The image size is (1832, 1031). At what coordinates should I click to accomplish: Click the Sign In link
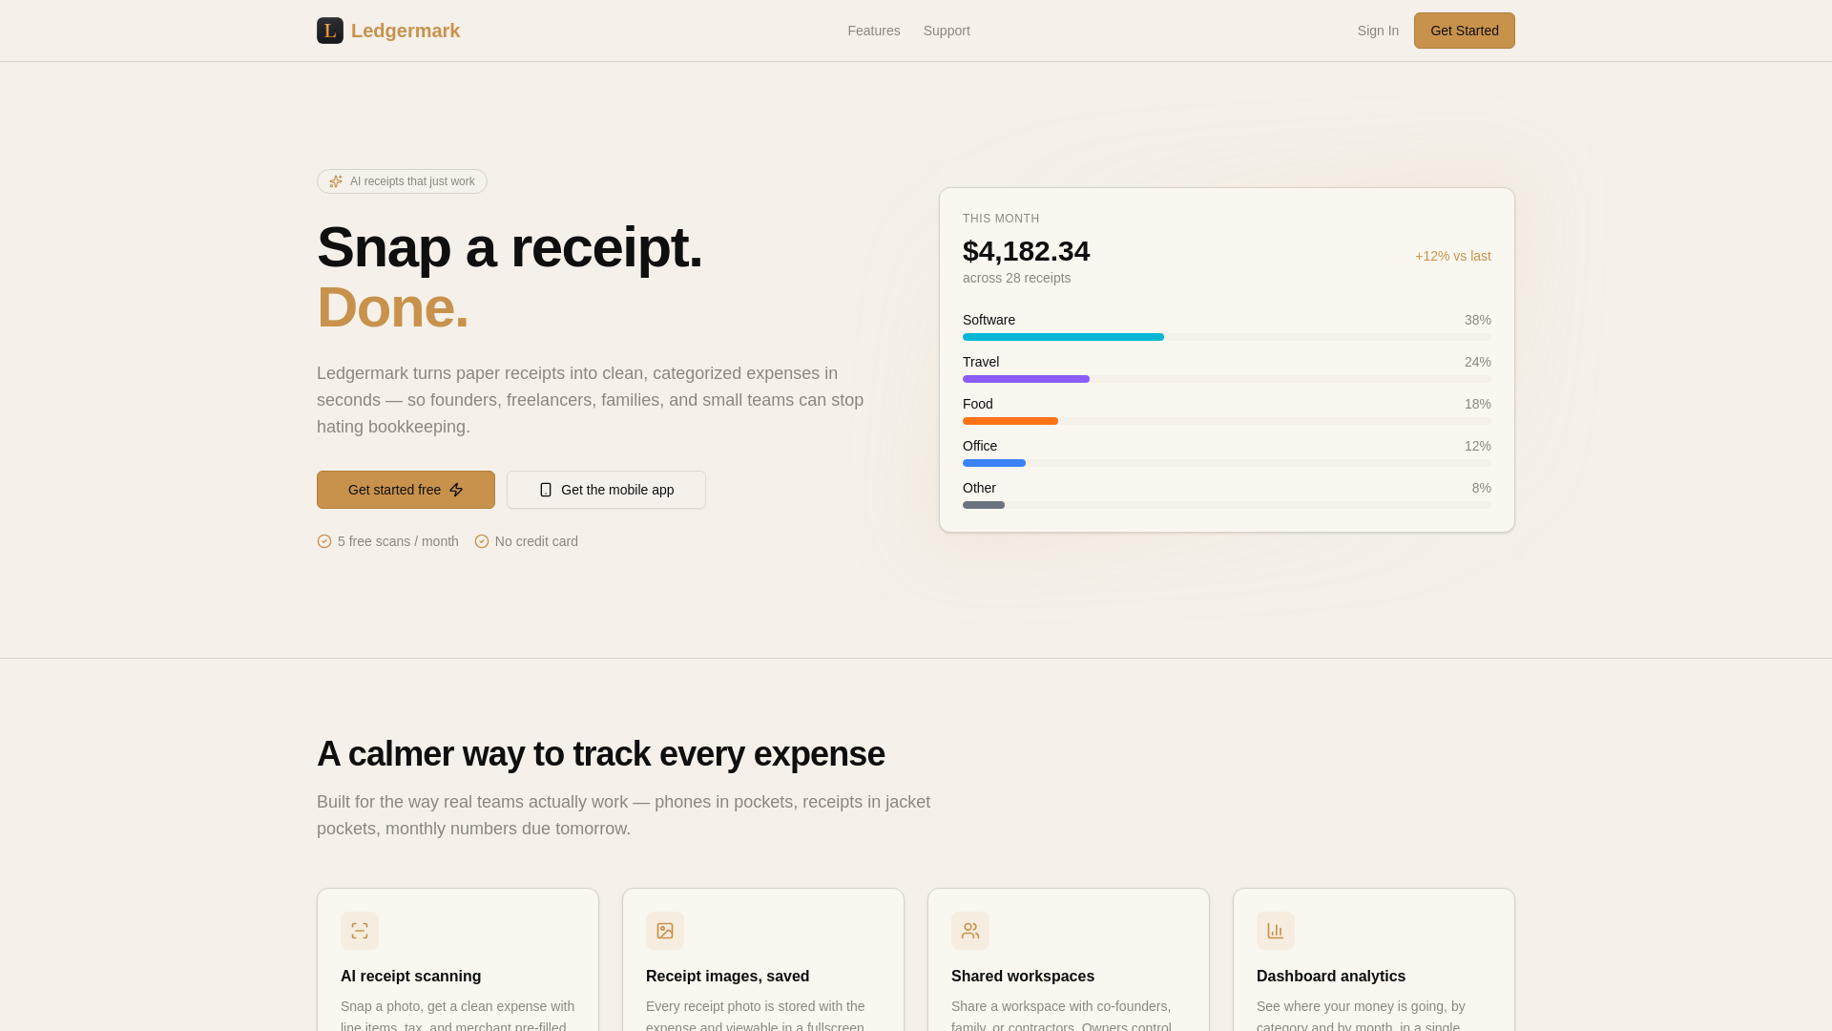click(1378, 31)
